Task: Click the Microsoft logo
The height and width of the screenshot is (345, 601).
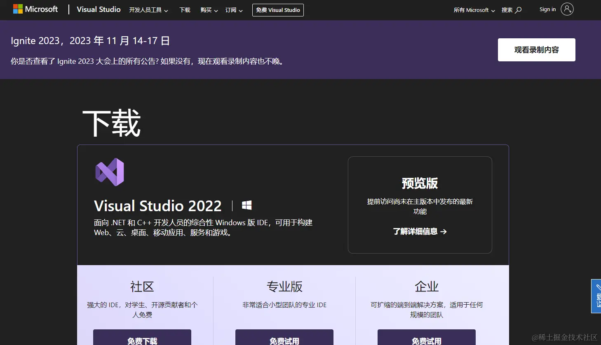Action: pos(35,9)
